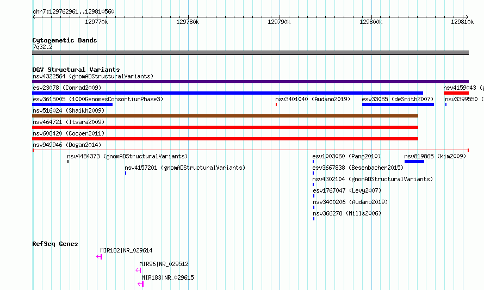The width and height of the screenshot is (484, 290).
Task: Open nsv366278 (Mills2006) label
Action: 347,213
